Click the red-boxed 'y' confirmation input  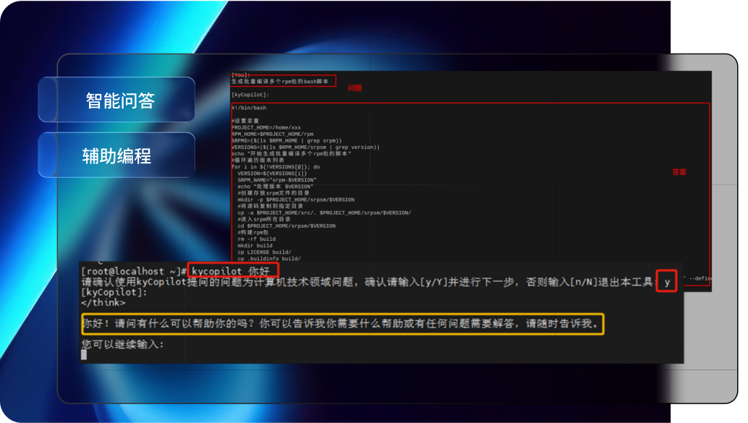point(666,281)
